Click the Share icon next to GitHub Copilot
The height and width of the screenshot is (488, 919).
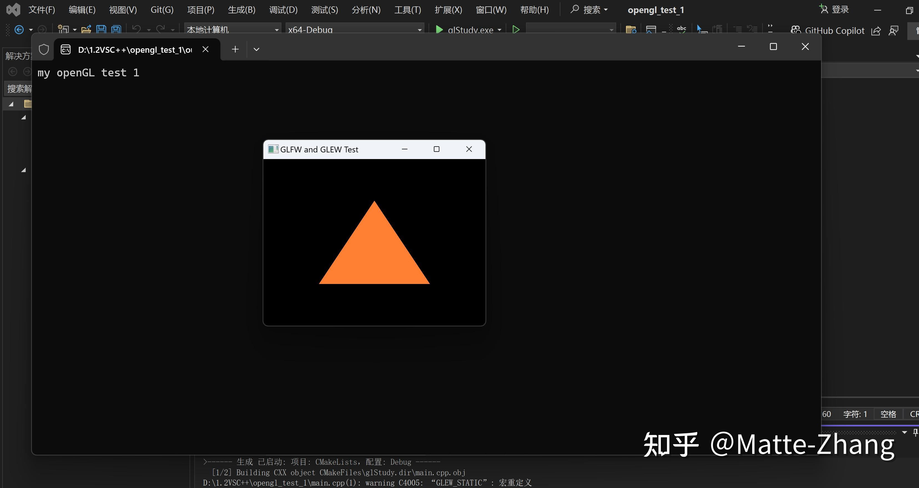876,31
